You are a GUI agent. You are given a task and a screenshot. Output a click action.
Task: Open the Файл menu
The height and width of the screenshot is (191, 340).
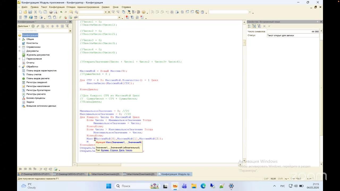tap(24, 7)
